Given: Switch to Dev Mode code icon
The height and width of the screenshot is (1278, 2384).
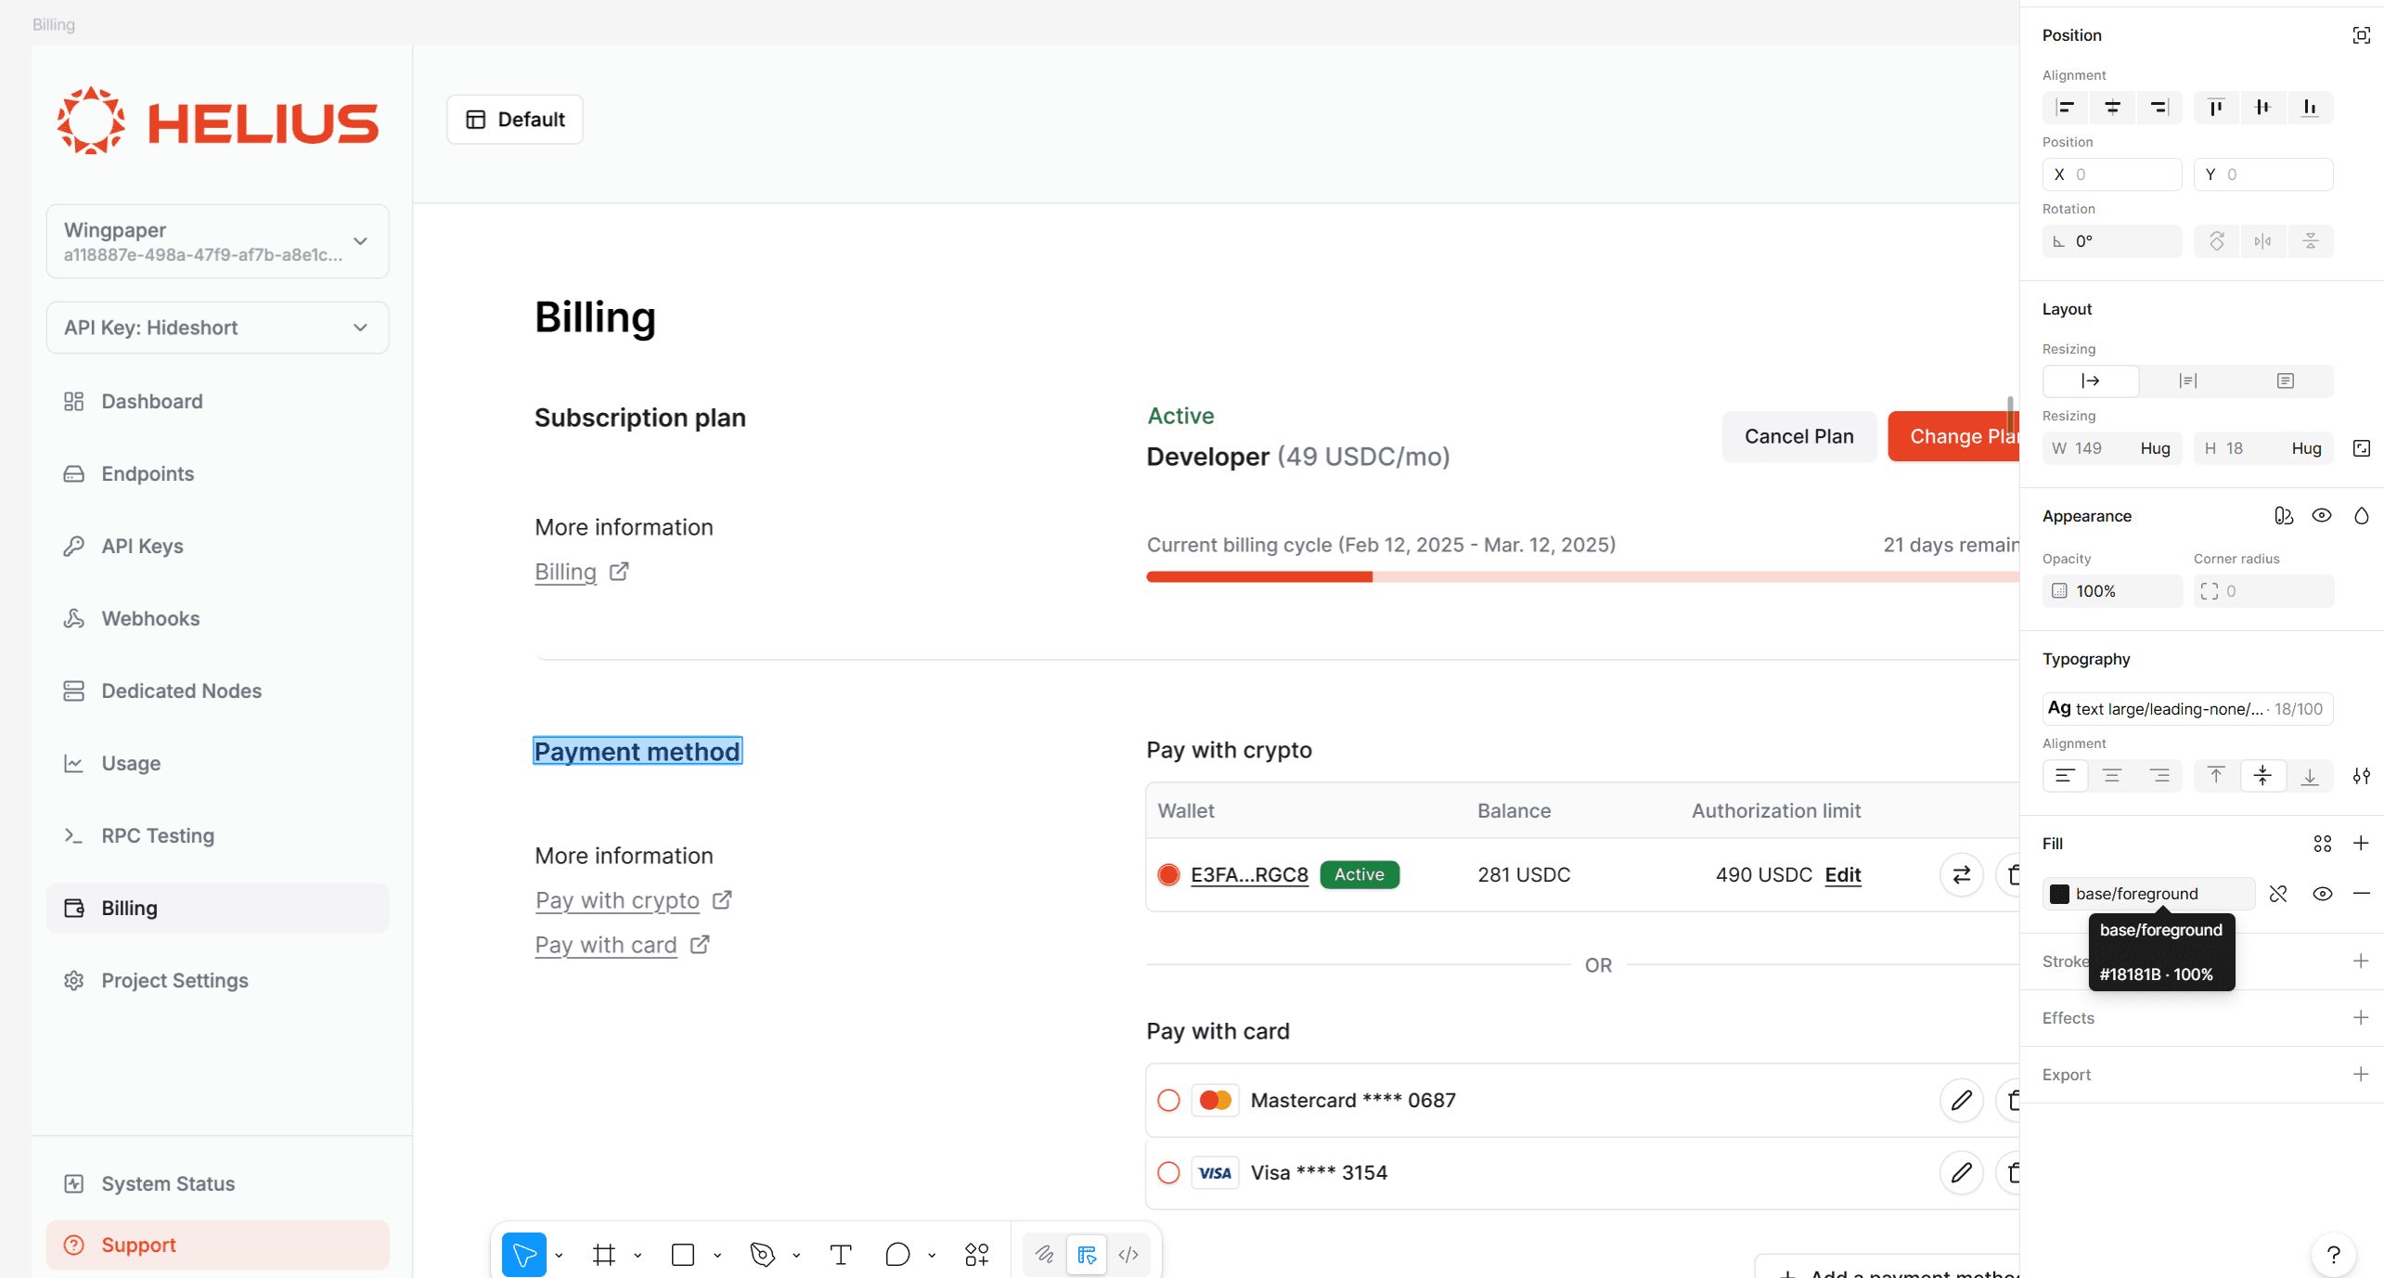Looking at the screenshot, I should click(1128, 1255).
